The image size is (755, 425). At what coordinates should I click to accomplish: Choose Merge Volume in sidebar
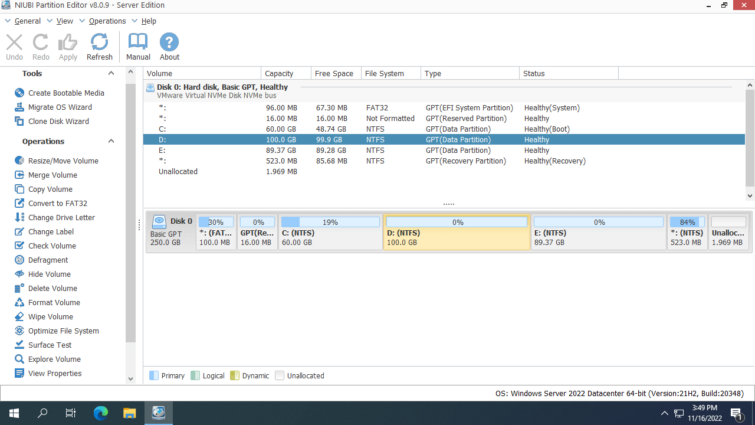pyautogui.click(x=52, y=175)
